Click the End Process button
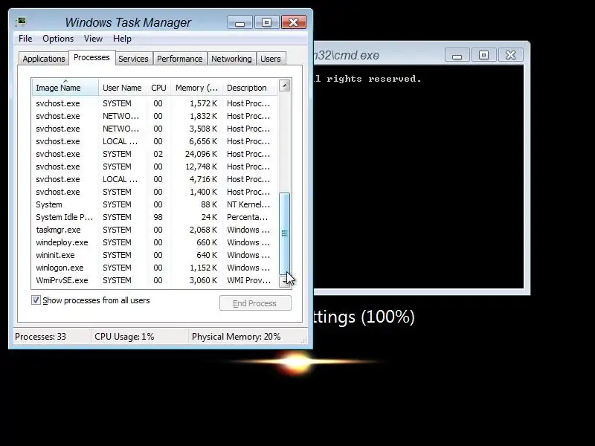 pyautogui.click(x=255, y=303)
